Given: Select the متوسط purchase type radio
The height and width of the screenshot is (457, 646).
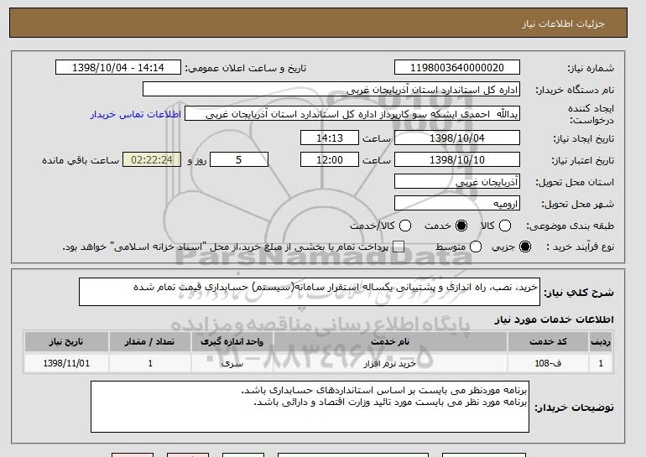Looking at the screenshot, I should tap(476, 247).
